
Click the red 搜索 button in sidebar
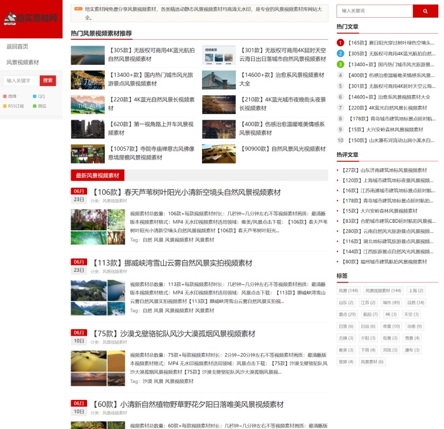click(x=48, y=81)
